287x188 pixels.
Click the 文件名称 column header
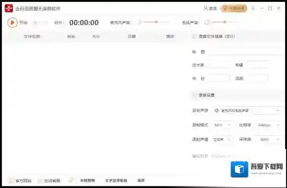(32, 37)
